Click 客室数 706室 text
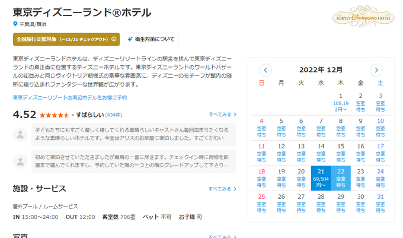 [x=119, y=217]
